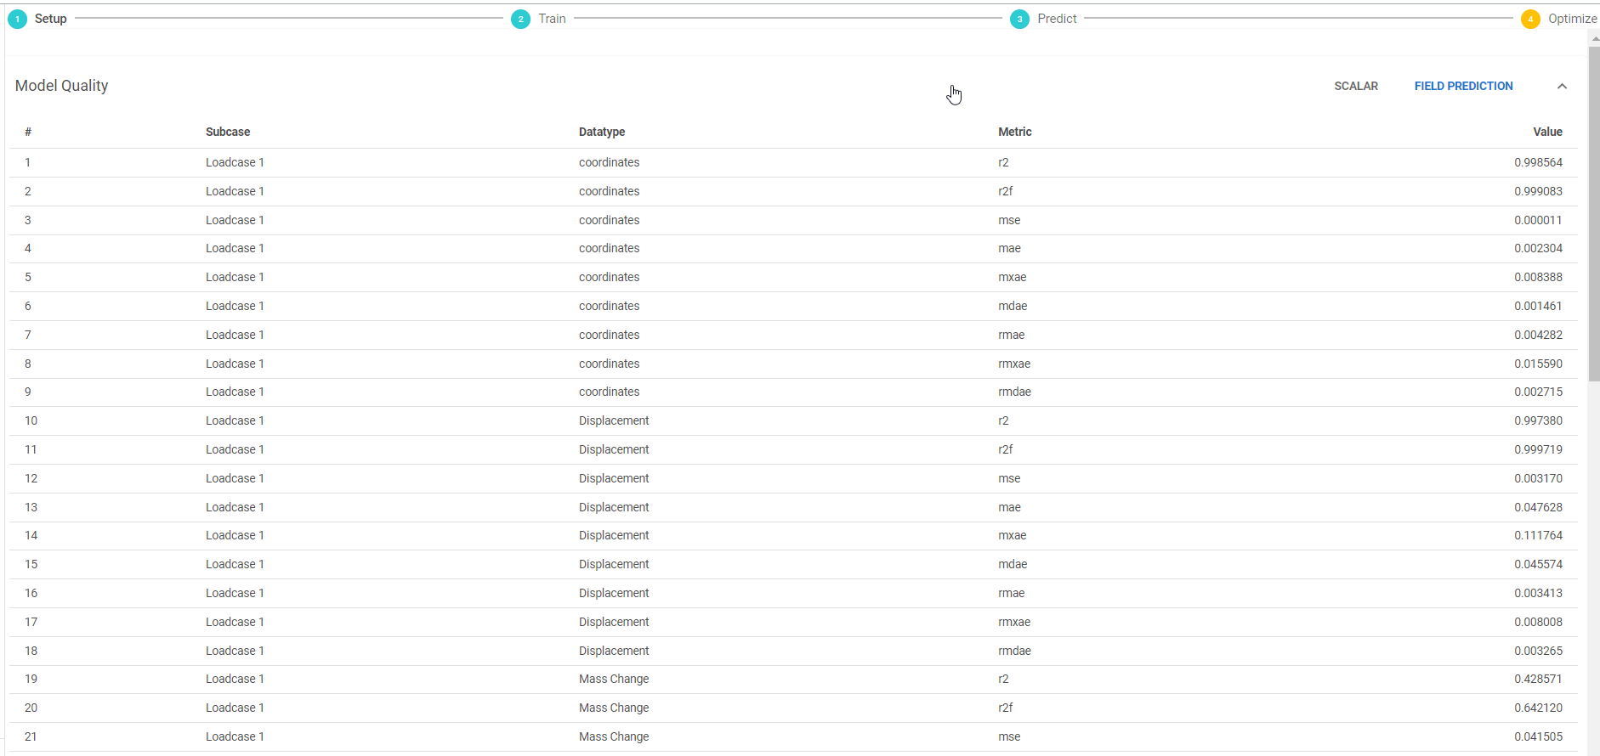The height and width of the screenshot is (756, 1600).
Task: Click Loadcase 1 in row 16
Action: pyautogui.click(x=235, y=593)
